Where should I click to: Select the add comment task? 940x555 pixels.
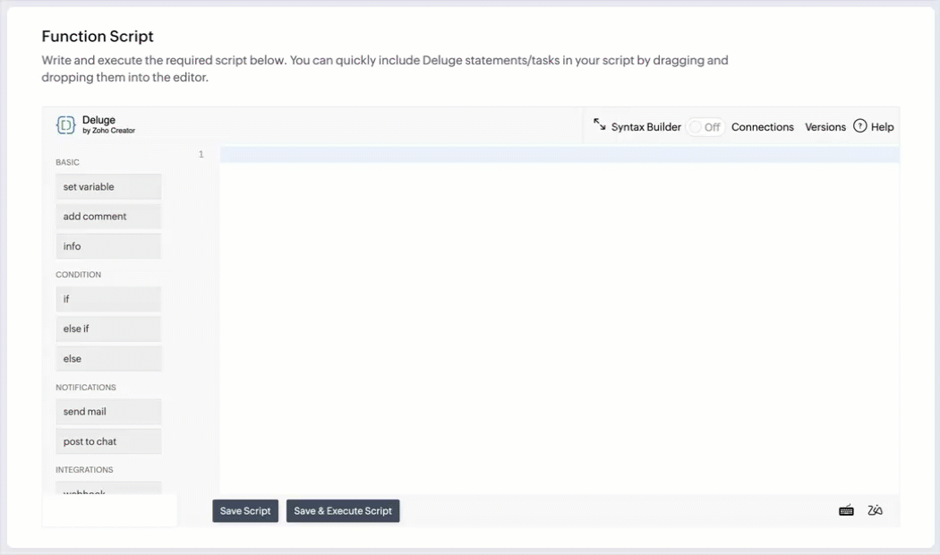coord(108,217)
